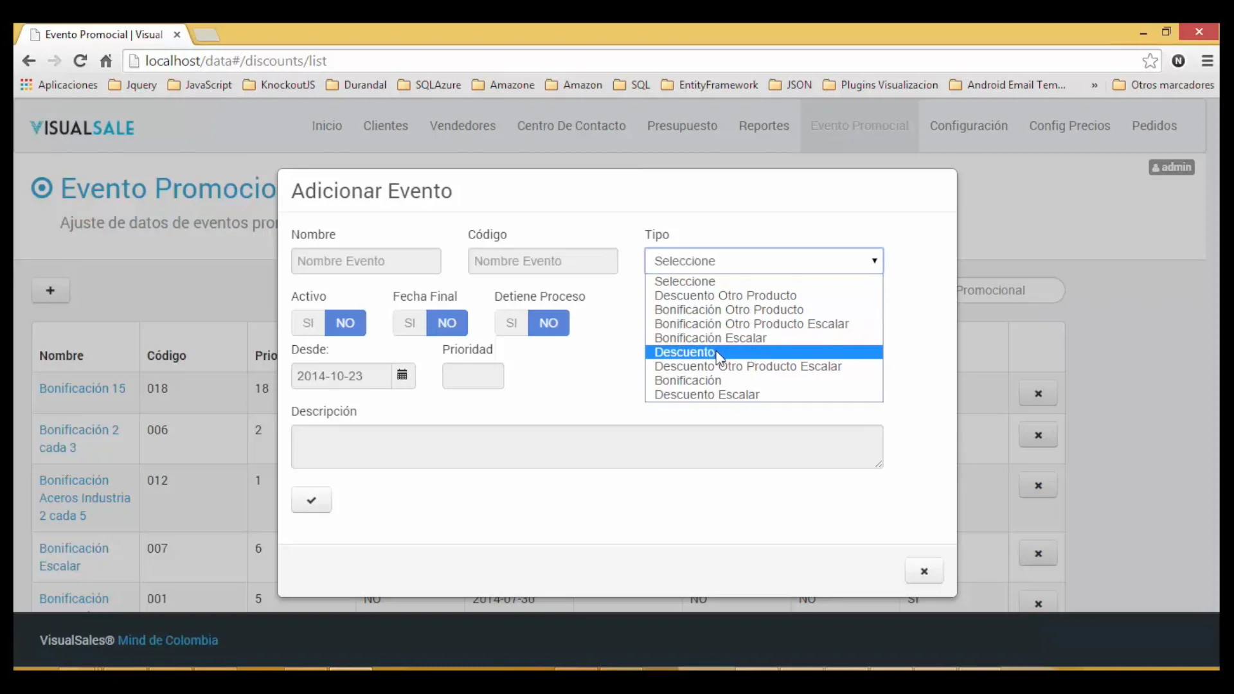Set Detiene Proceso toggle to SI
The height and width of the screenshot is (694, 1234).
coord(511,323)
